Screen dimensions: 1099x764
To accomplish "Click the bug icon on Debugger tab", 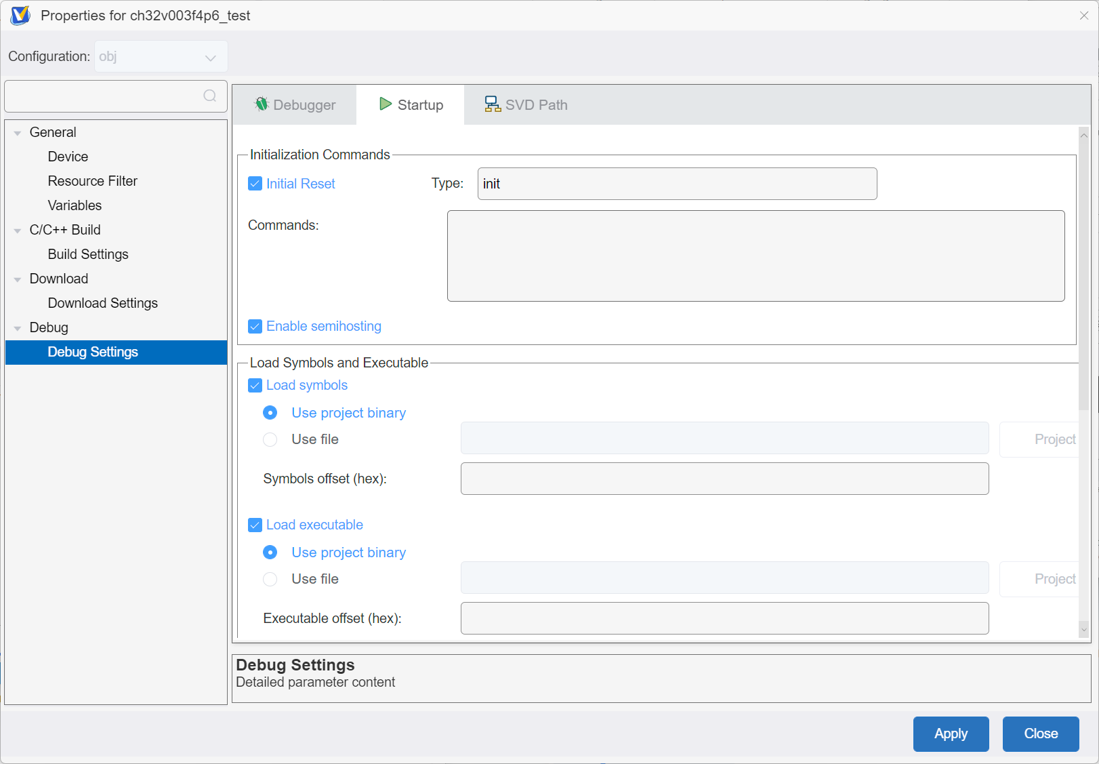I will pyautogui.click(x=262, y=104).
